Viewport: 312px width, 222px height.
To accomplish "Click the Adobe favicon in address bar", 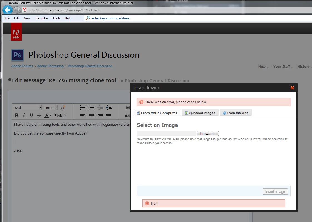I will click(25, 10).
